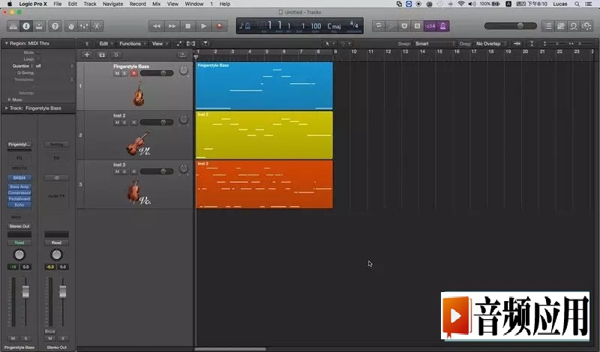Open the Library panel button

pos(13,26)
